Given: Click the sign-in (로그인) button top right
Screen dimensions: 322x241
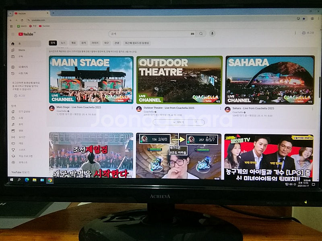Looking at the screenshot, I should [x=308, y=33].
